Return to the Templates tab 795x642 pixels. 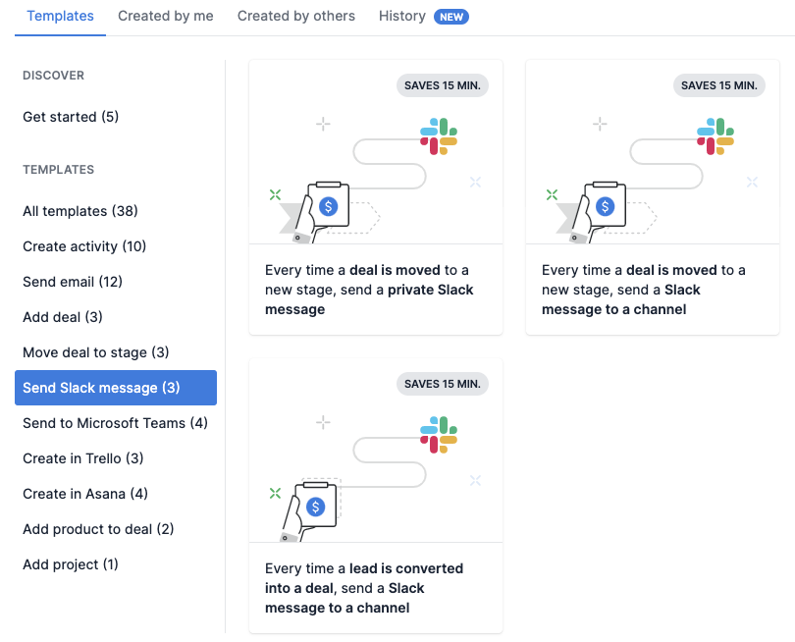[60, 16]
